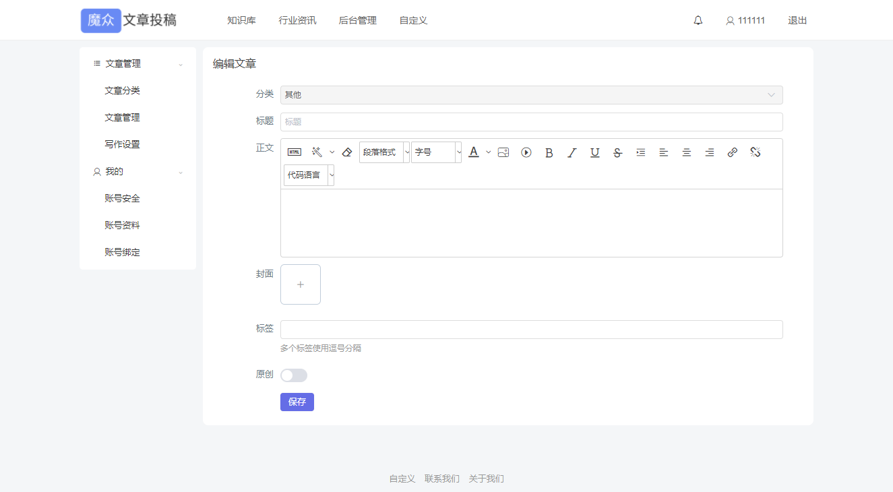The image size is (893, 492).
Task: Toggle underline formatting
Action: click(595, 152)
